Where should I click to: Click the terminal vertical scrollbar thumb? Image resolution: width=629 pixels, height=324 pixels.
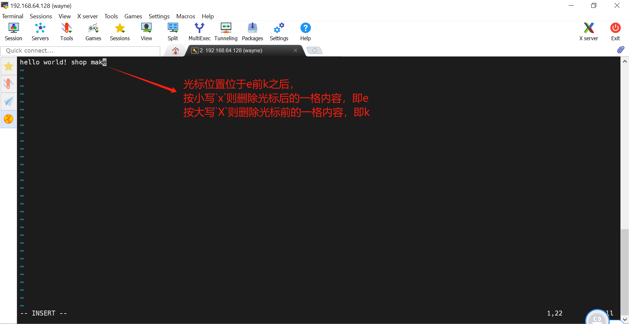point(625,272)
